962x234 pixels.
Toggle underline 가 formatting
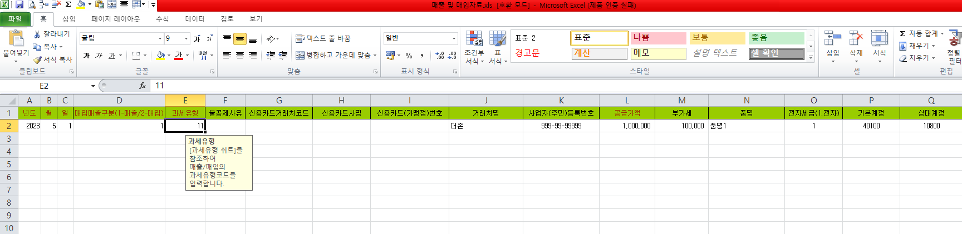(x=112, y=56)
